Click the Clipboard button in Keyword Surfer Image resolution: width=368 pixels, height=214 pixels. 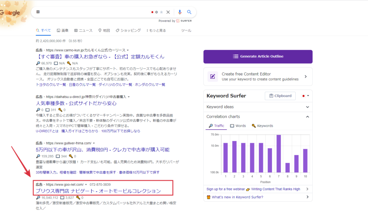click(x=280, y=96)
